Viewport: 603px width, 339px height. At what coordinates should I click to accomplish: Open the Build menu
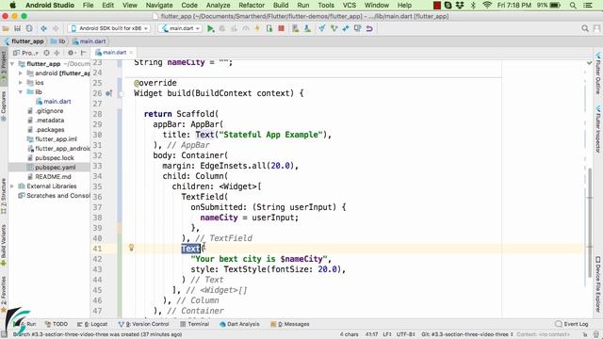pos(281,6)
